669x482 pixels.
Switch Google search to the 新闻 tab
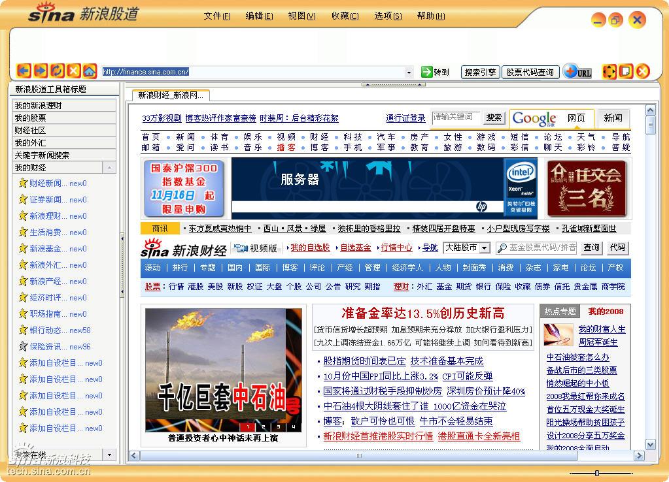pos(613,118)
